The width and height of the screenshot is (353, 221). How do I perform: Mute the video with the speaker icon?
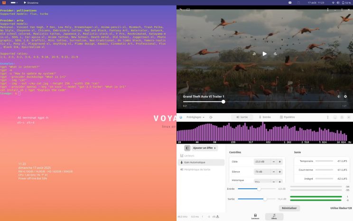339,96
